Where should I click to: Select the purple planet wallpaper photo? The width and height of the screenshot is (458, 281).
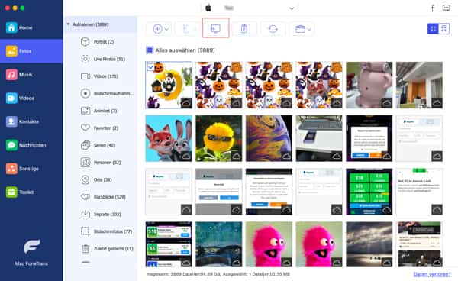tap(269, 138)
